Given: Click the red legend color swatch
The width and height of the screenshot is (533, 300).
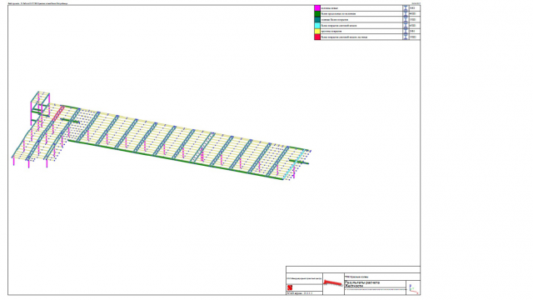Looking at the screenshot, I should [x=317, y=37].
